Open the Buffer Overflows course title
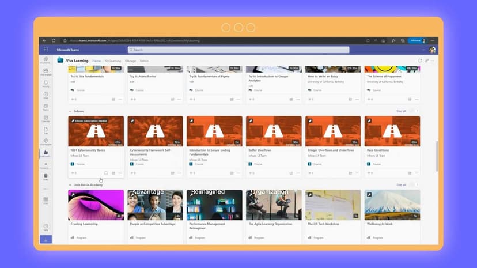477x268 pixels. [x=260, y=150]
